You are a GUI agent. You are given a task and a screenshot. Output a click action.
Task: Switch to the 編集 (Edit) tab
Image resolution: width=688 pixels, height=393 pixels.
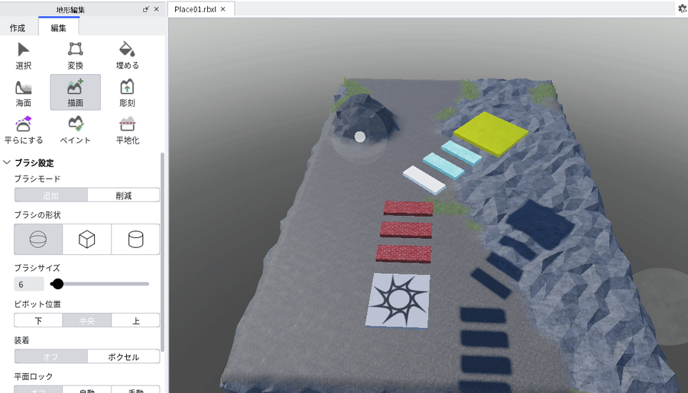pos(58,27)
